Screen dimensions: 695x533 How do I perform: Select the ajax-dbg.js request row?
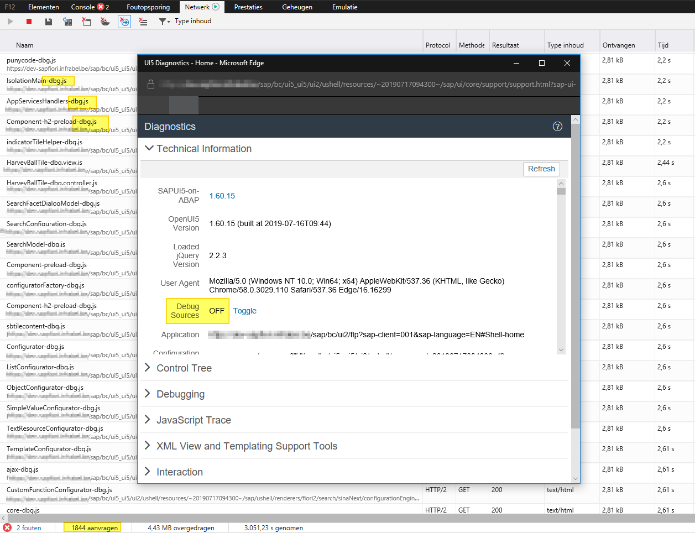click(x=69, y=473)
